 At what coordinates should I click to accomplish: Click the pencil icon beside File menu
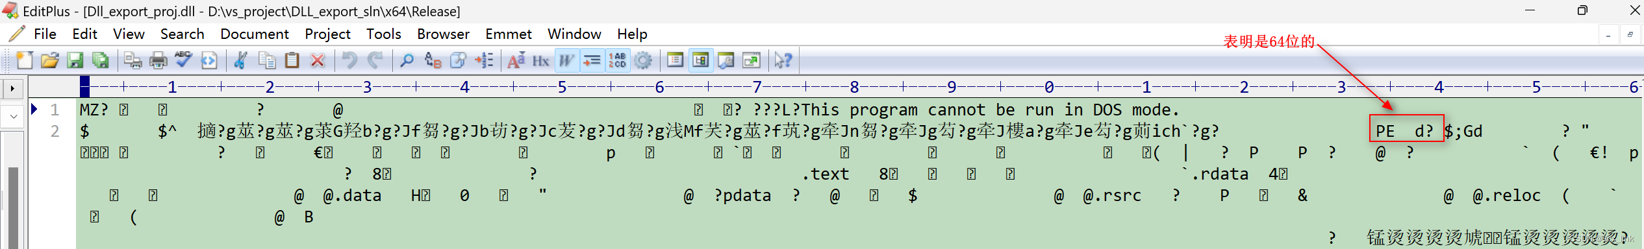point(16,34)
